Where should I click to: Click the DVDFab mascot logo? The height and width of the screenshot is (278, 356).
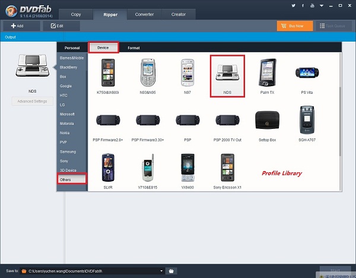[11, 11]
